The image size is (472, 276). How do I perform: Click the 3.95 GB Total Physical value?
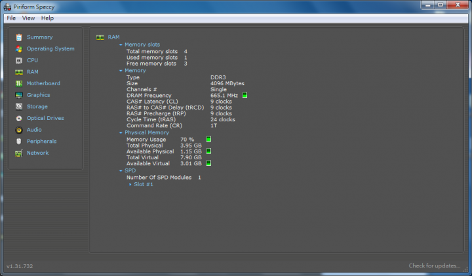191,146
